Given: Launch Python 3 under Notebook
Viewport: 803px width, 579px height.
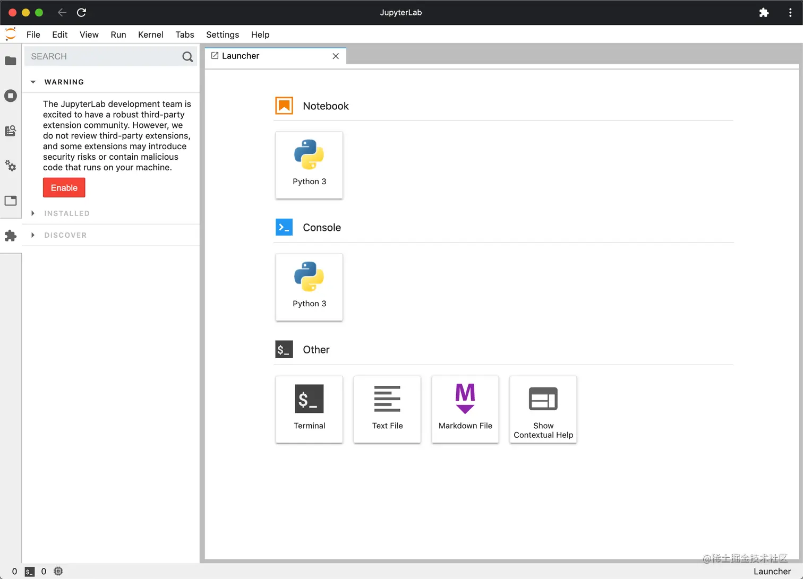Looking at the screenshot, I should [309, 165].
